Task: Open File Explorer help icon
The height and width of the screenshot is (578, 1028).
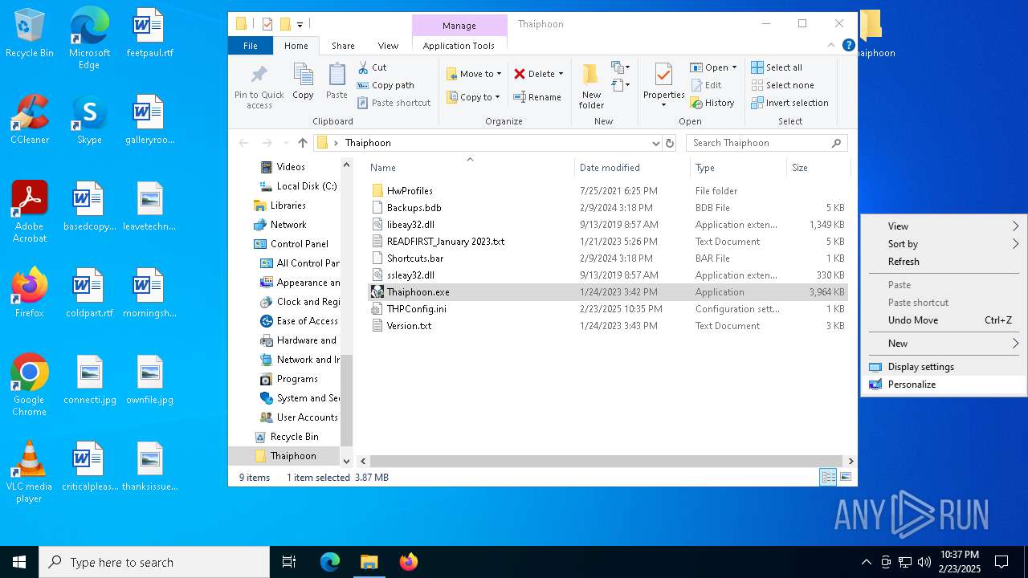Action: (848, 46)
